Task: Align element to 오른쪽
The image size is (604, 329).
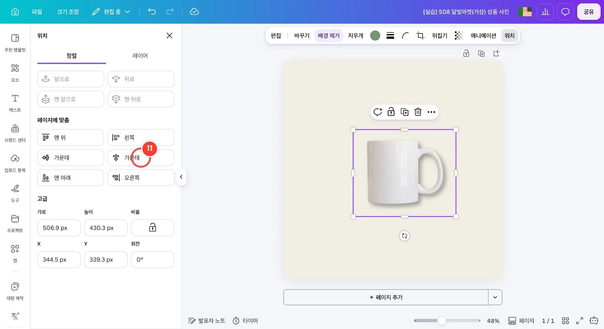Action: 141,178
